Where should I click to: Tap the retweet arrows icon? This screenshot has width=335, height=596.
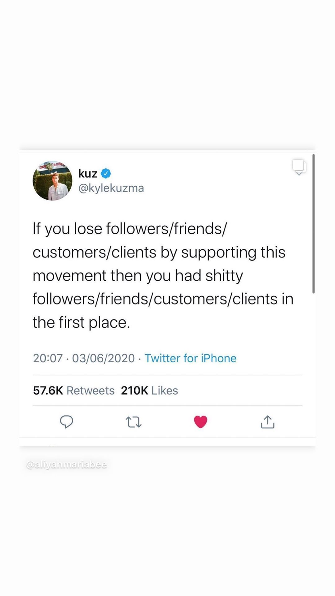tap(133, 422)
